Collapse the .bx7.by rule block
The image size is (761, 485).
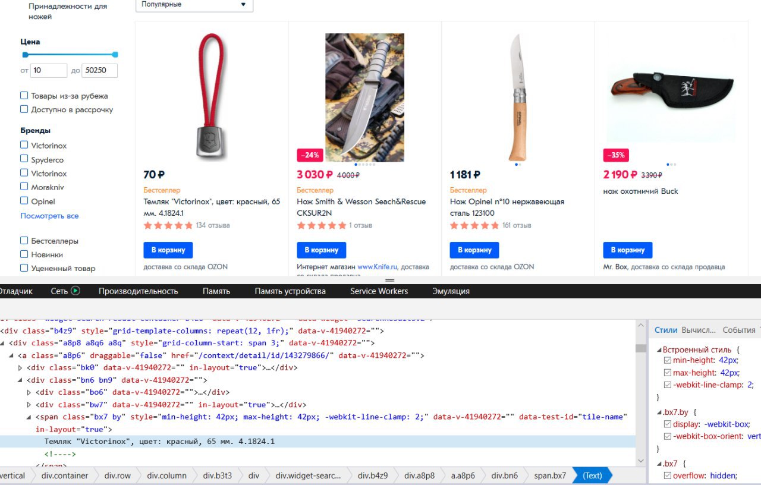click(x=659, y=412)
